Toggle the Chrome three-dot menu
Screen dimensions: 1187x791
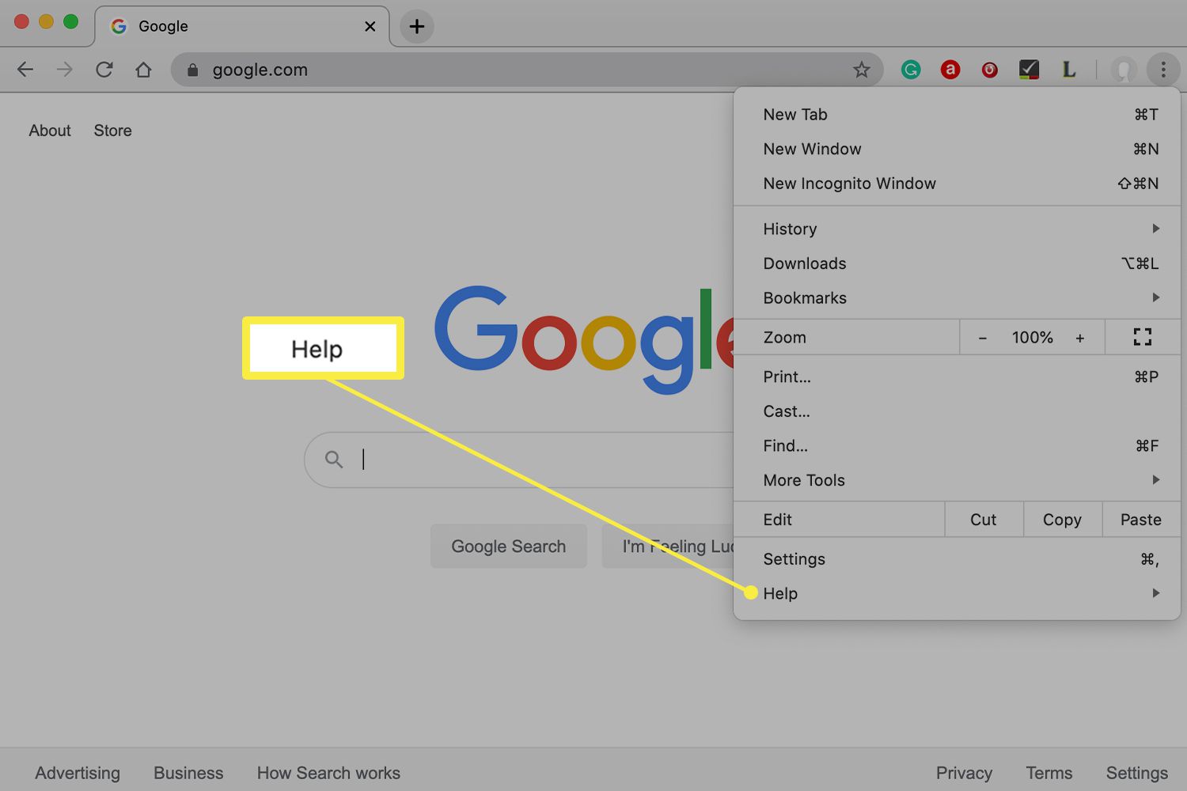[1163, 70]
